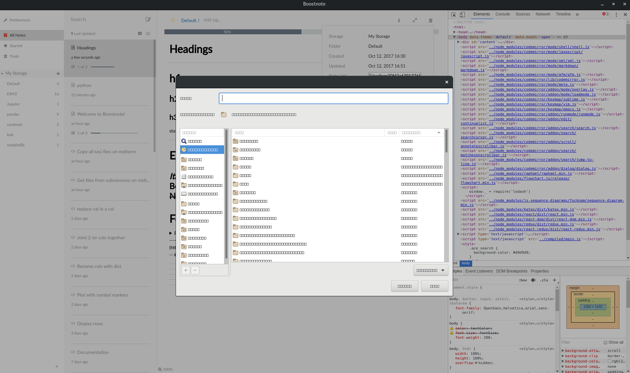Expand the div id content node

coord(458,42)
